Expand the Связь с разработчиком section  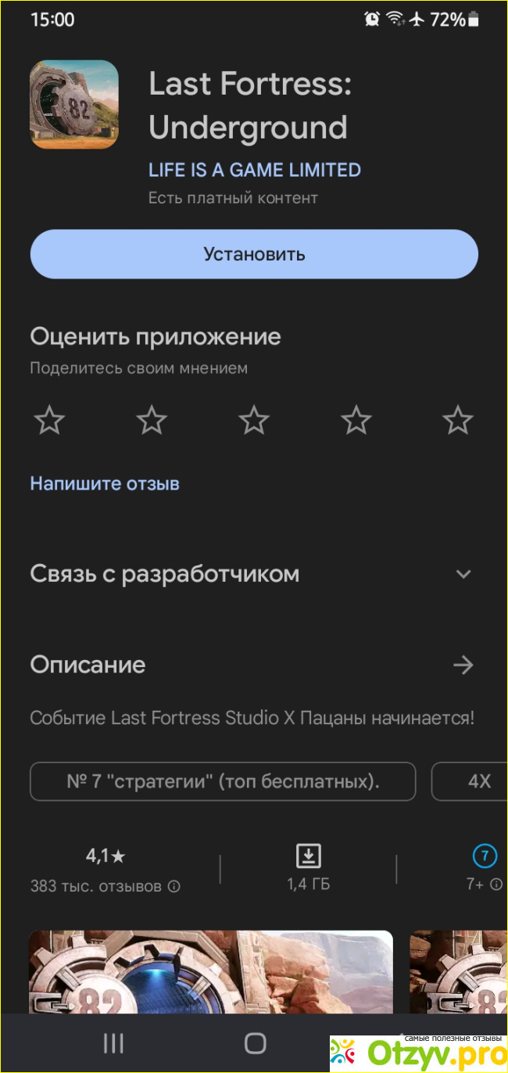click(463, 574)
